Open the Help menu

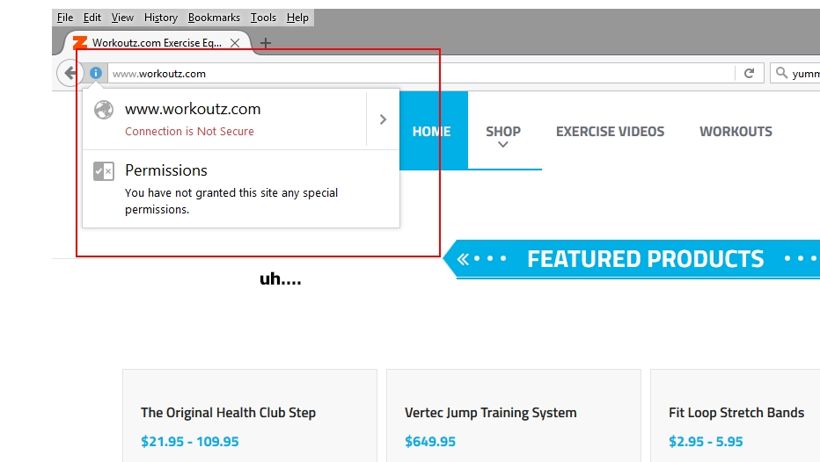point(297,18)
